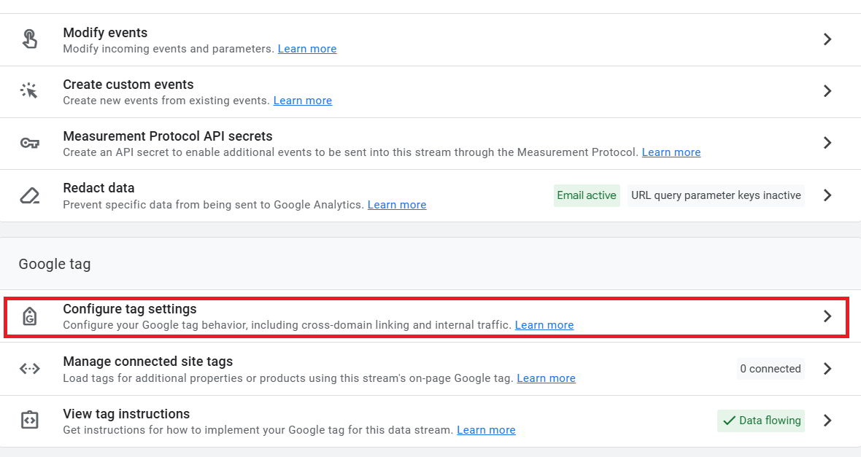Click the arrows icon for Manage connected site tags

(x=30, y=369)
